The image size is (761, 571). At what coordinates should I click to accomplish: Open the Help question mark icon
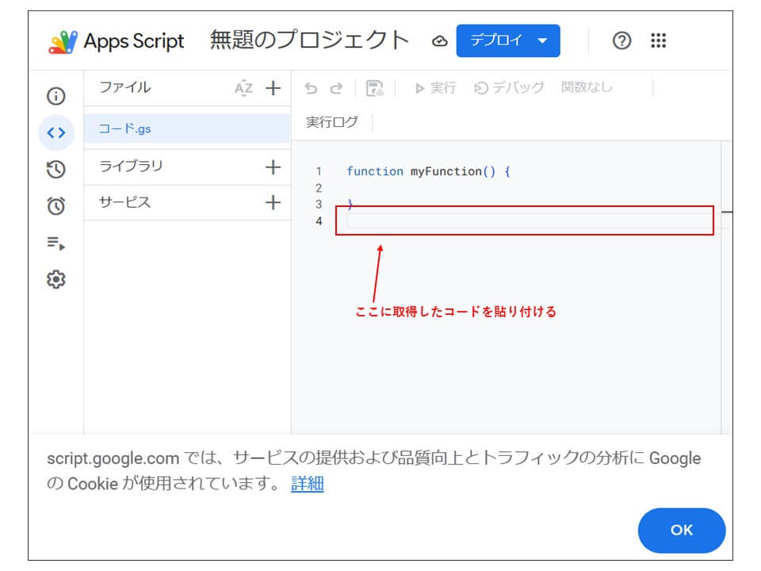click(622, 41)
